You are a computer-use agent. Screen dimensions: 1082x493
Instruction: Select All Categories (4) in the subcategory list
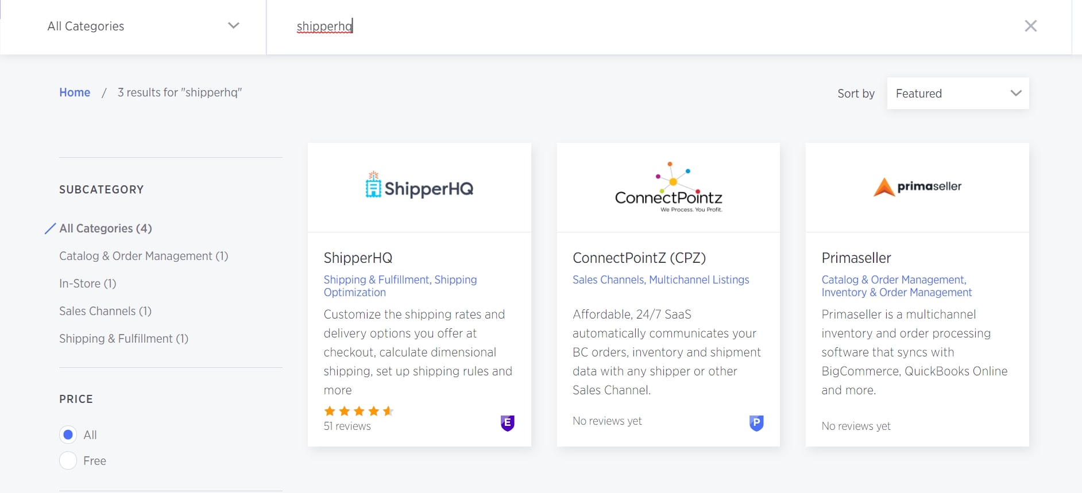(106, 228)
